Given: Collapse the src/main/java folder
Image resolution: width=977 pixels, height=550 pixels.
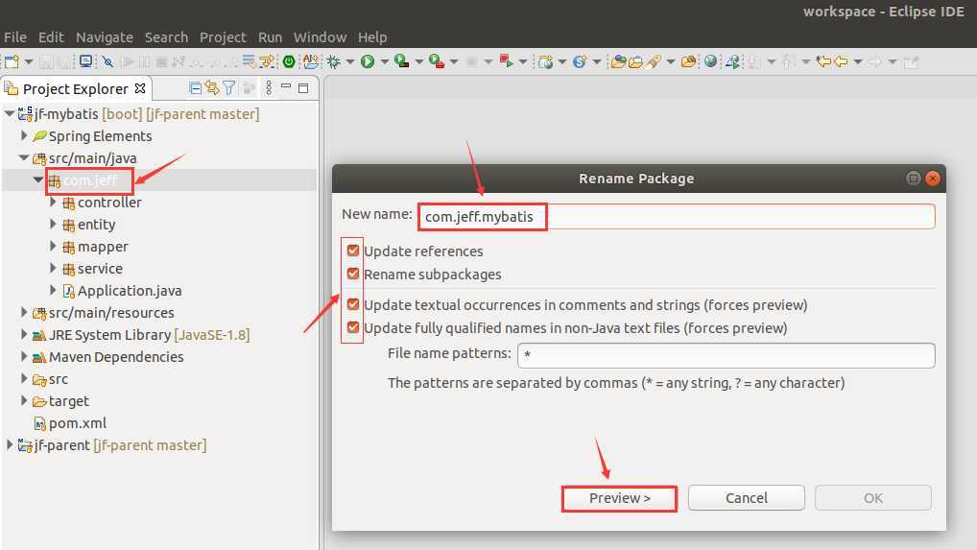Looking at the screenshot, I should click(x=24, y=157).
